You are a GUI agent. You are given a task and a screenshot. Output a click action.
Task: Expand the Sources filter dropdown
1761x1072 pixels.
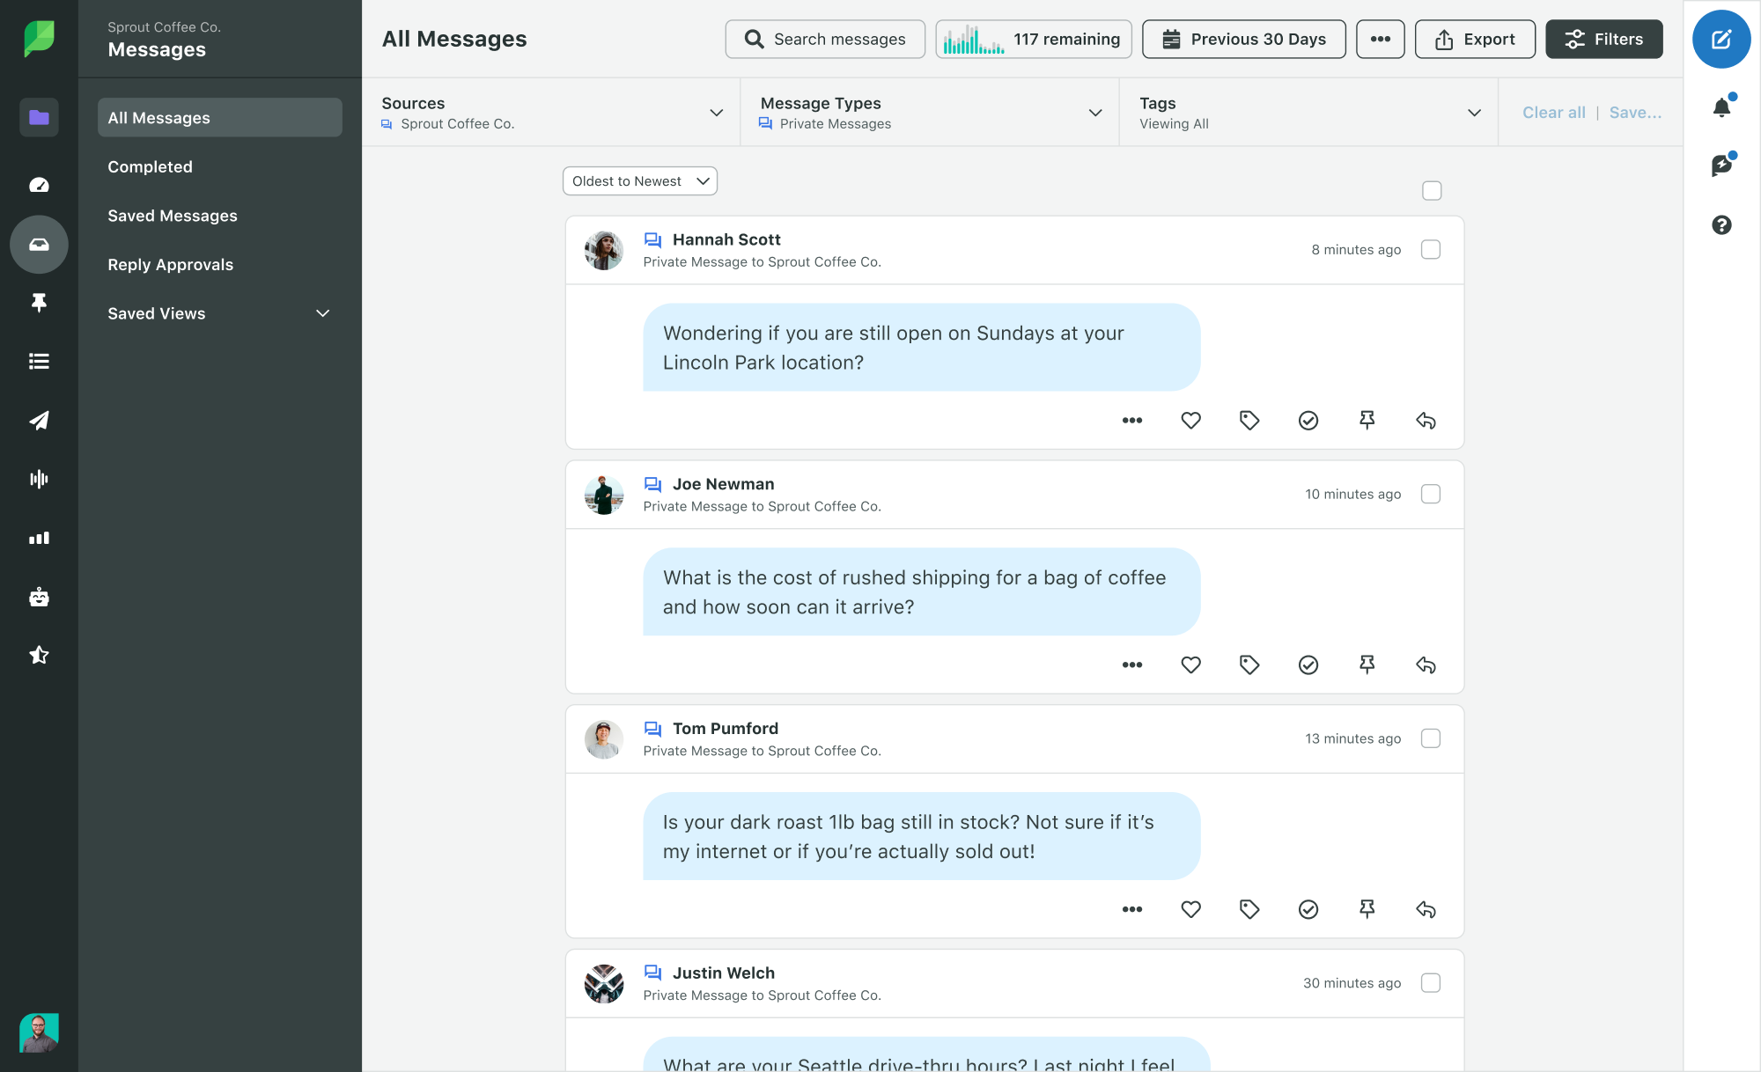pos(714,112)
